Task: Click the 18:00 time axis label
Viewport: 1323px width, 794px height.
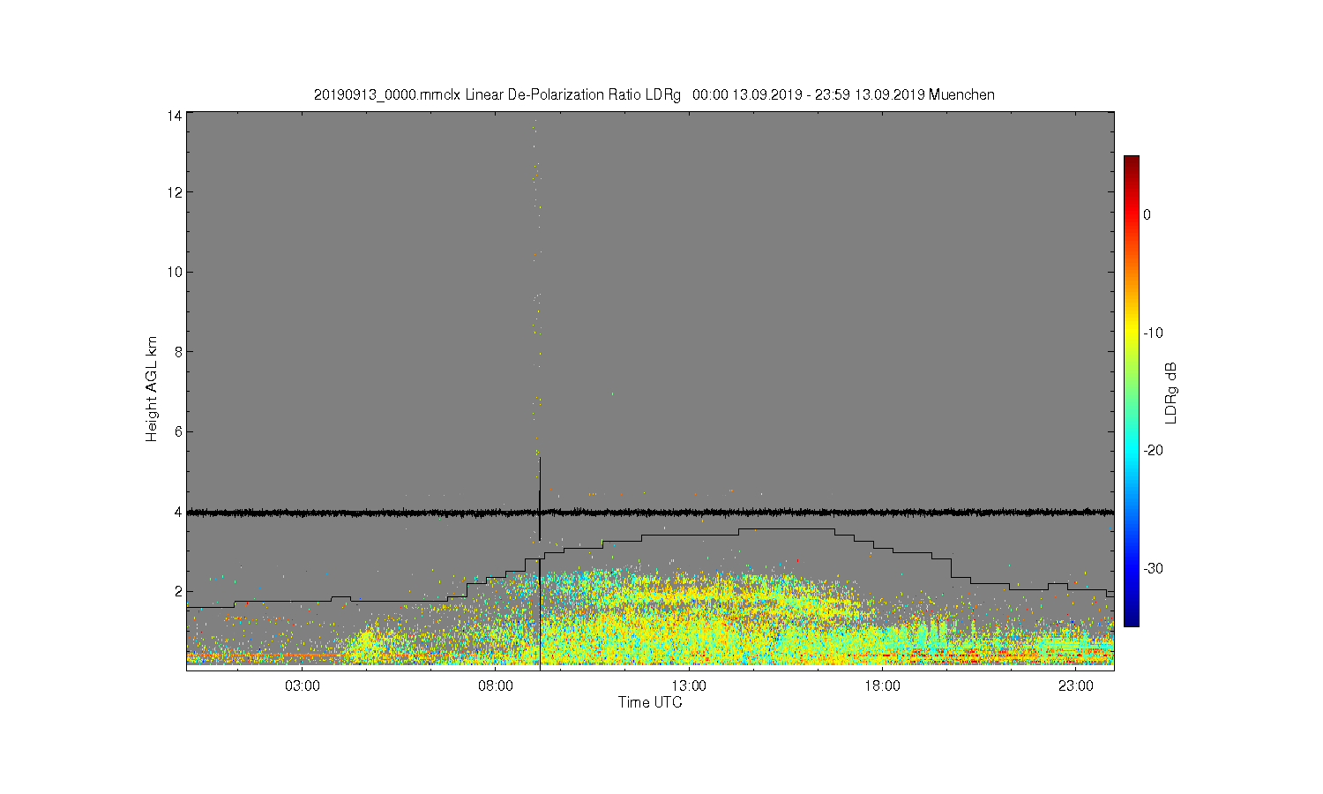Action: 882,685
